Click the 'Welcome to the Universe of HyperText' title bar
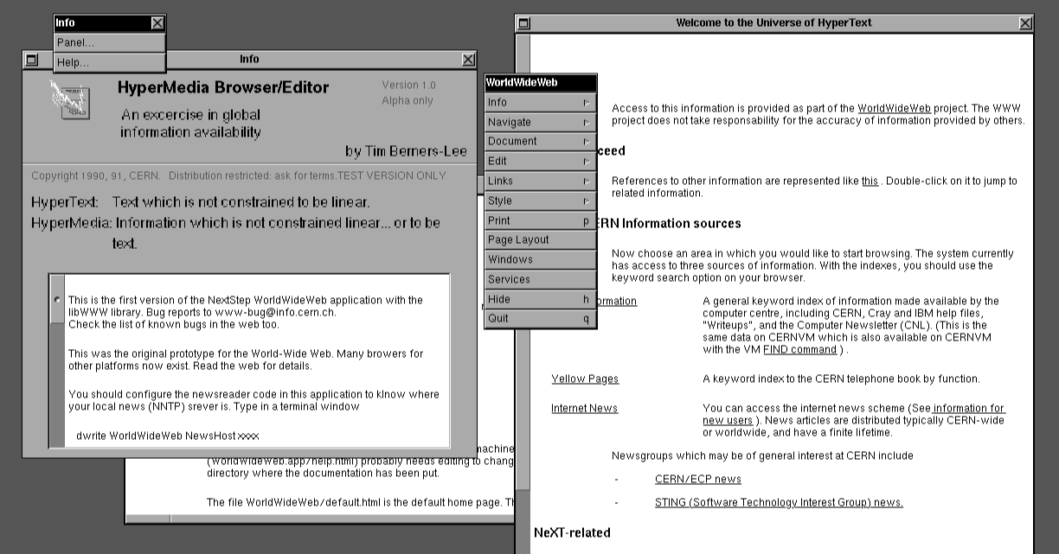 pyautogui.click(x=773, y=23)
